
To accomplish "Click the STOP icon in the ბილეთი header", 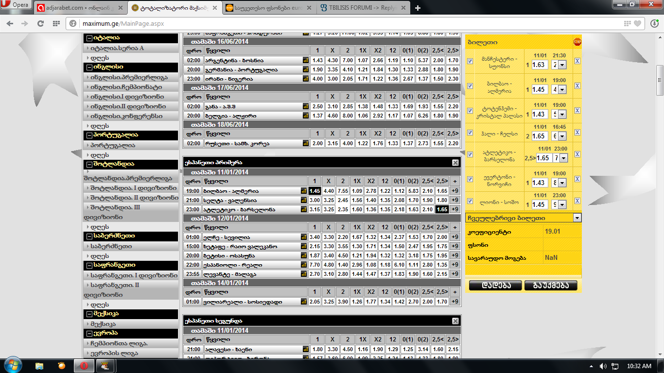I will 577,42.
